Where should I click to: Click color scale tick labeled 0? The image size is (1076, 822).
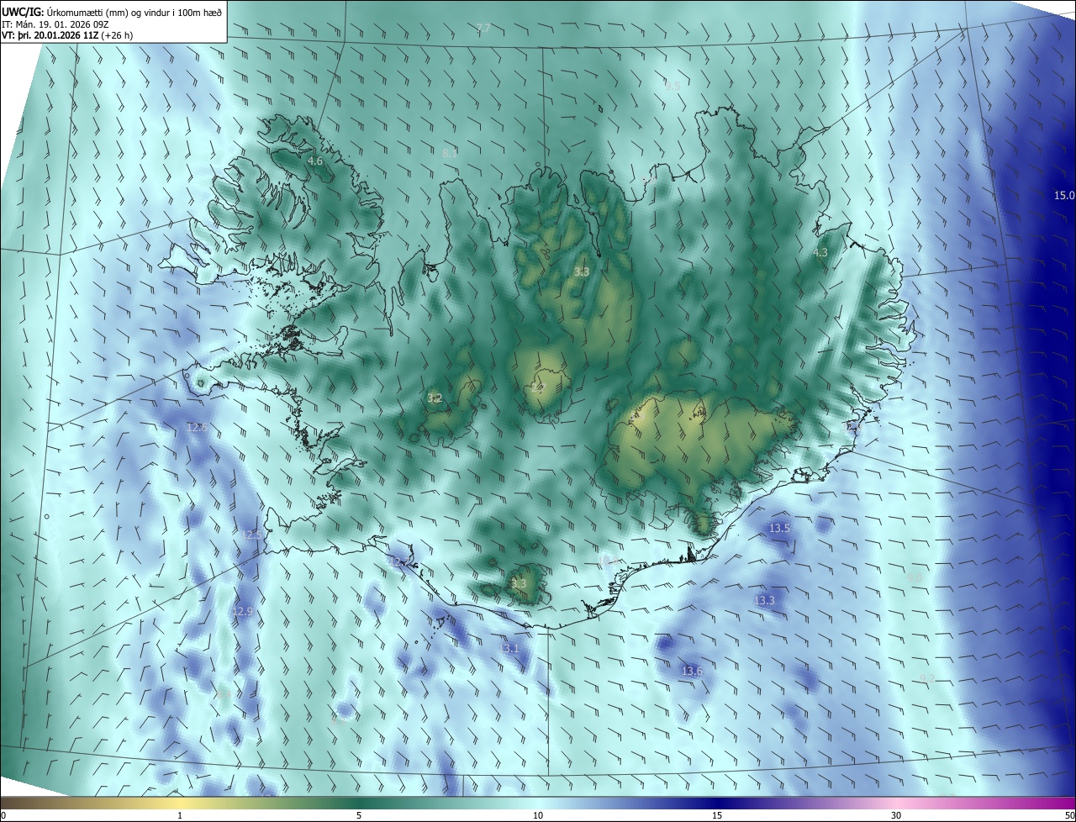[3, 815]
